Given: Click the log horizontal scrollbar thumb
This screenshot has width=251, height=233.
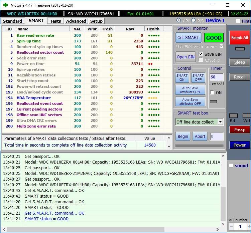Looking at the screenshot, I should coord(86,229).
